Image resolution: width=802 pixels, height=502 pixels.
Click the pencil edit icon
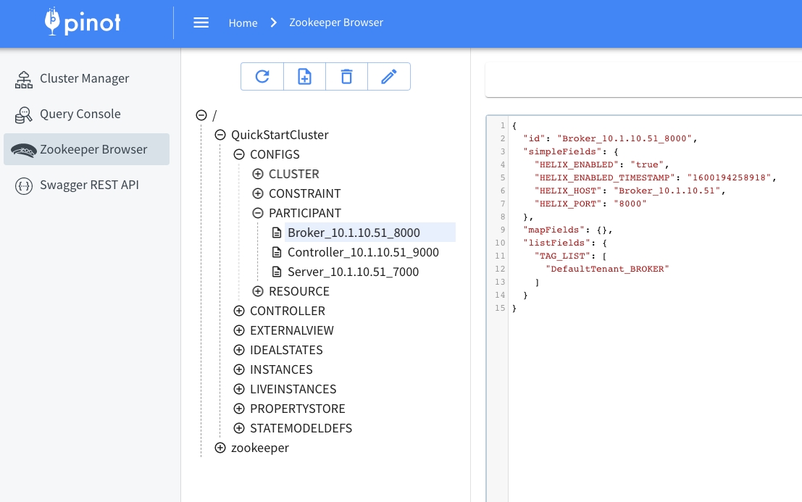(389, 77)
